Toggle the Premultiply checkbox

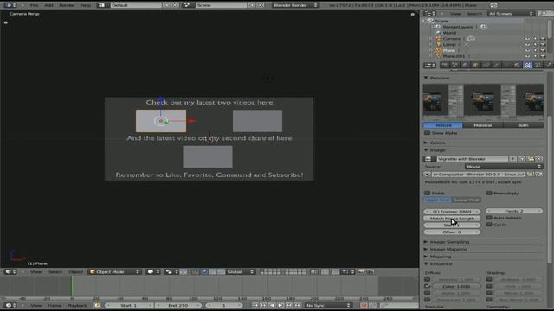pos(489,193)
